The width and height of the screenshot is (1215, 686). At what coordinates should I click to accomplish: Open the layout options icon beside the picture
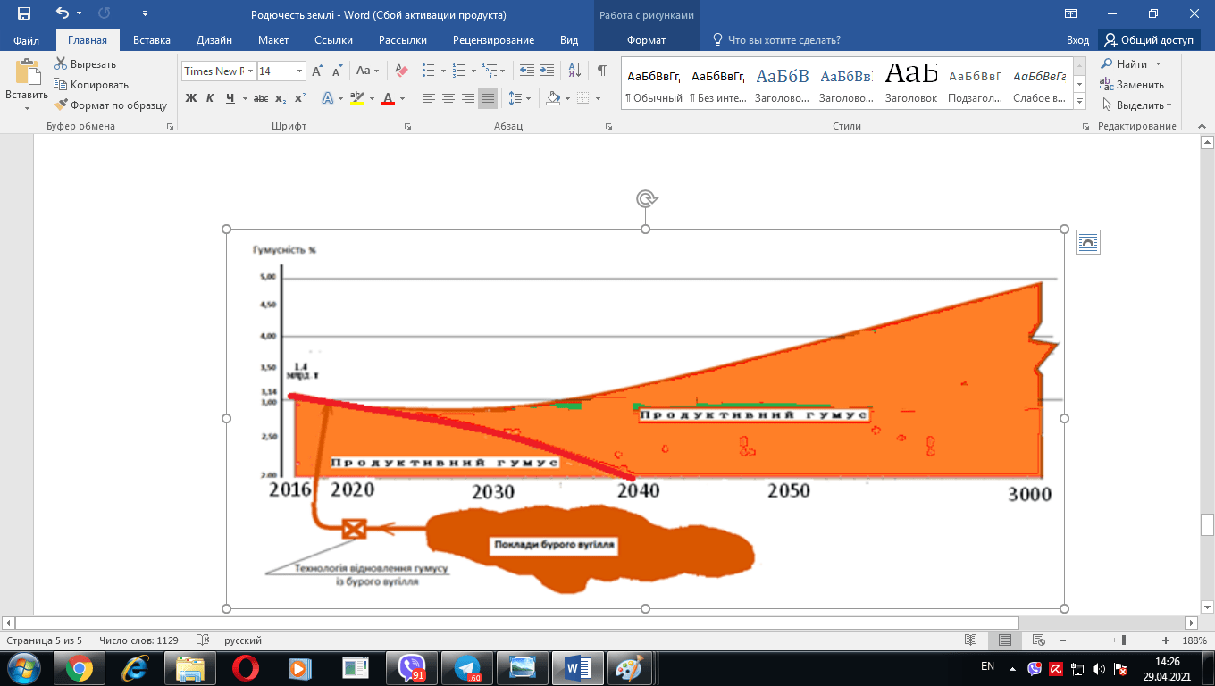pyautogui.click(x=1088, y=242)
